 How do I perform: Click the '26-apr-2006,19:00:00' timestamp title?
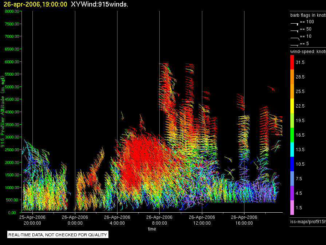pos(35,4)
